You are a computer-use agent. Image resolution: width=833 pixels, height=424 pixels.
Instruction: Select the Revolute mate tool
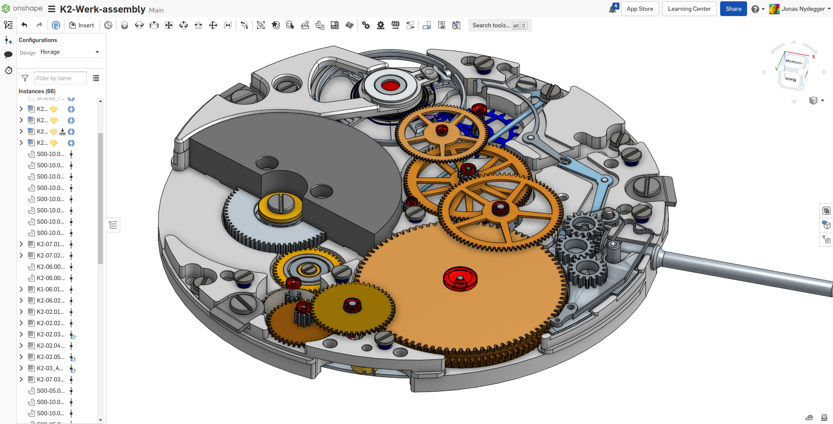139,25
